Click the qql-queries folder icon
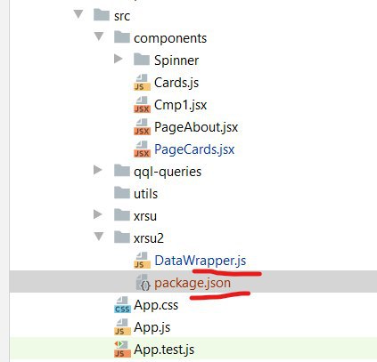The image size is (377, 362). 122,171
